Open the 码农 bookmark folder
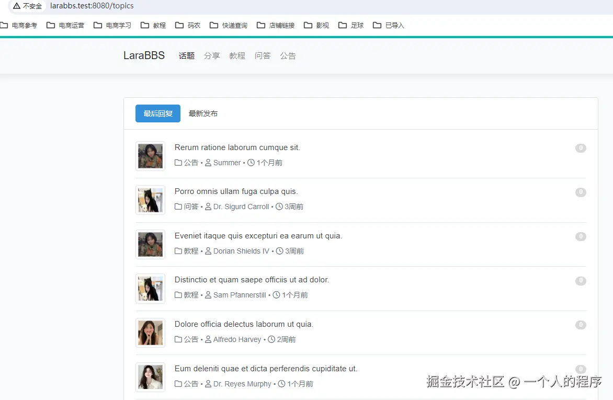This screenshot has width=613, height=400. 188,26
